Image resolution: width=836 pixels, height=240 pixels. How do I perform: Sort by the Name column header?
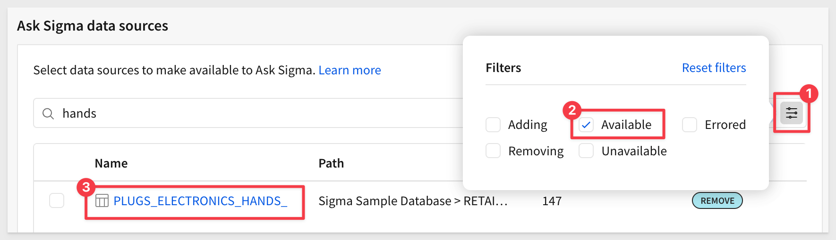(x=111, y=163)
